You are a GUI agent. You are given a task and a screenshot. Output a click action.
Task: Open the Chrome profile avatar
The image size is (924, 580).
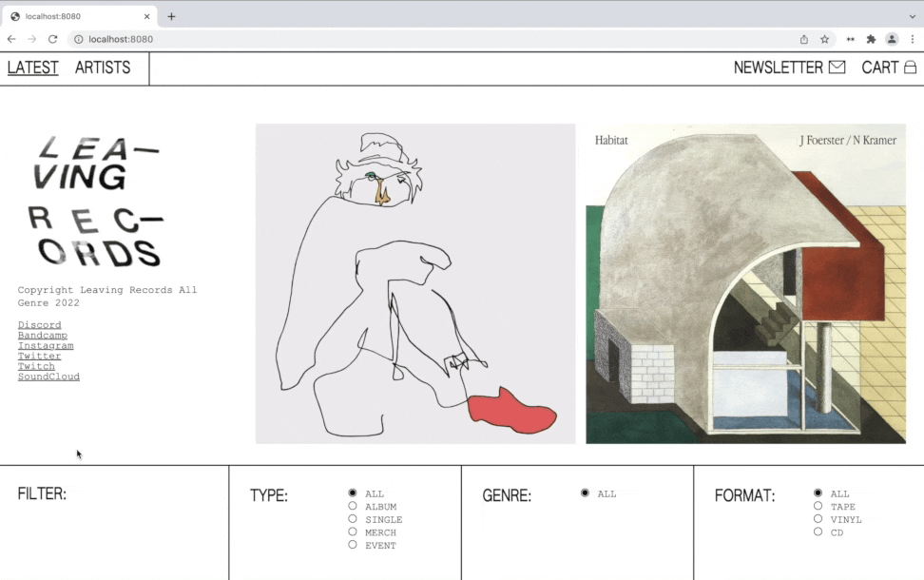coord(892,39)
